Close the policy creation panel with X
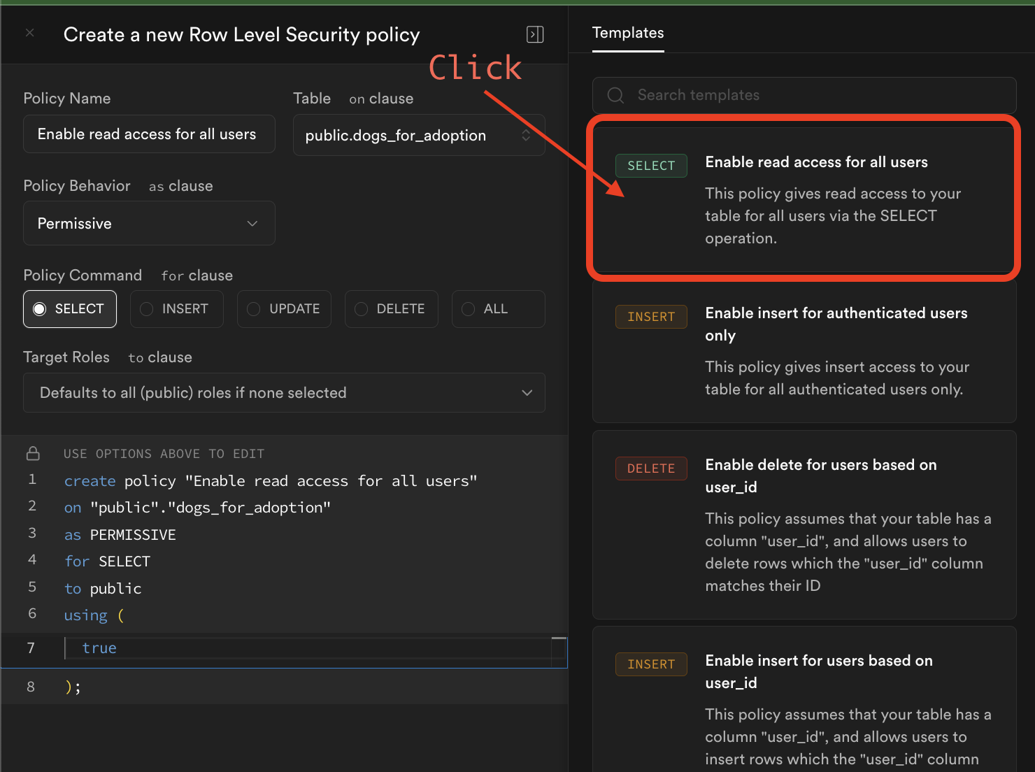 [x=29, y=33]
